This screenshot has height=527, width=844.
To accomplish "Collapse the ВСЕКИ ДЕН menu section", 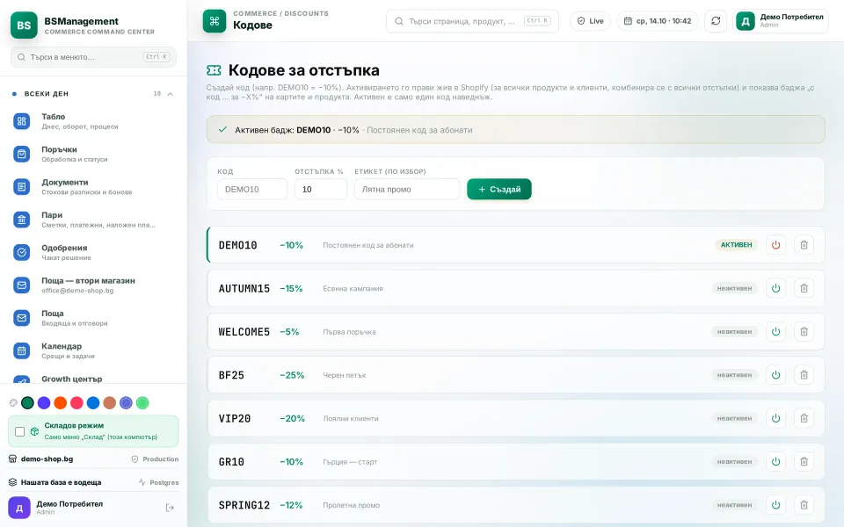I will (x=170, y=94).
